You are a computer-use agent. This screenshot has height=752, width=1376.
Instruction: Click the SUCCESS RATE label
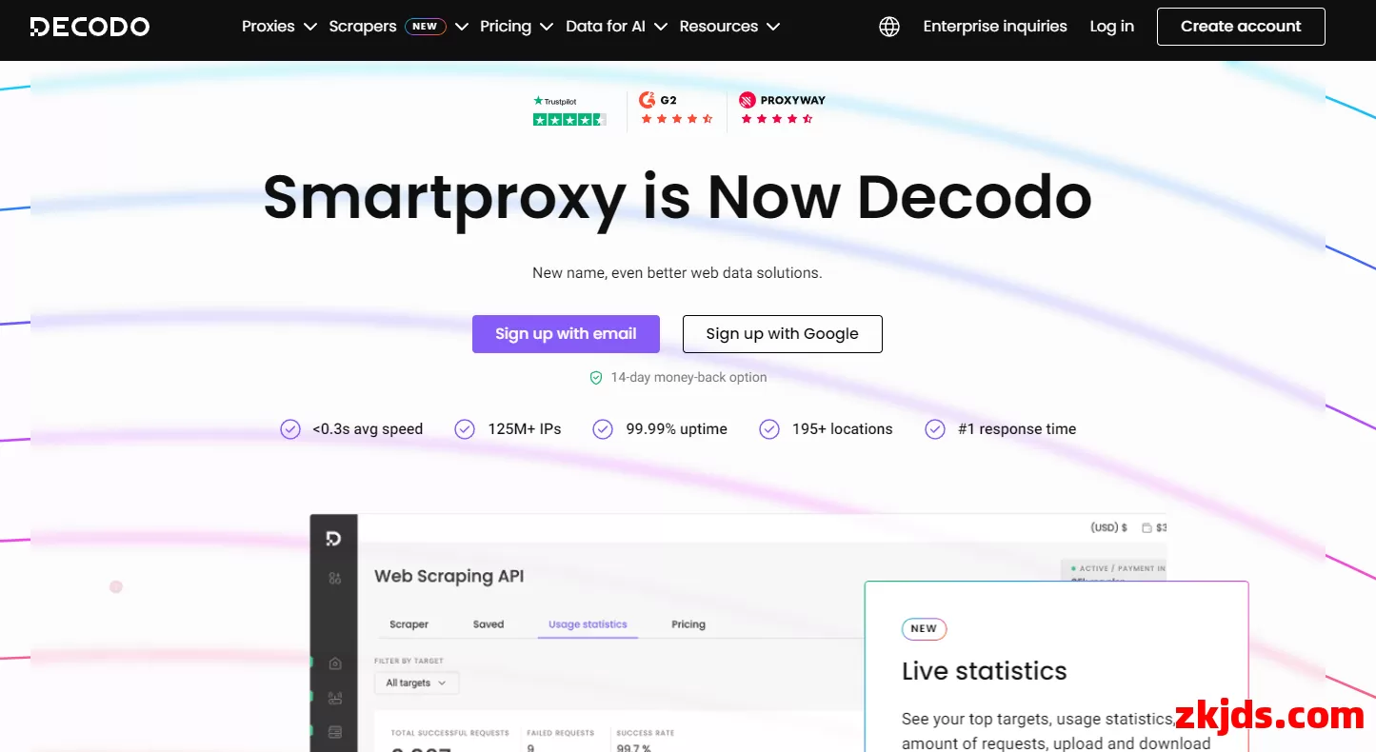click(645, 733)
